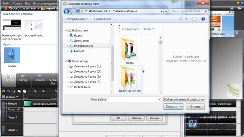Select the практика.ncd.File folder
This screenshot has height=137, width=244.
click(130, 80)
